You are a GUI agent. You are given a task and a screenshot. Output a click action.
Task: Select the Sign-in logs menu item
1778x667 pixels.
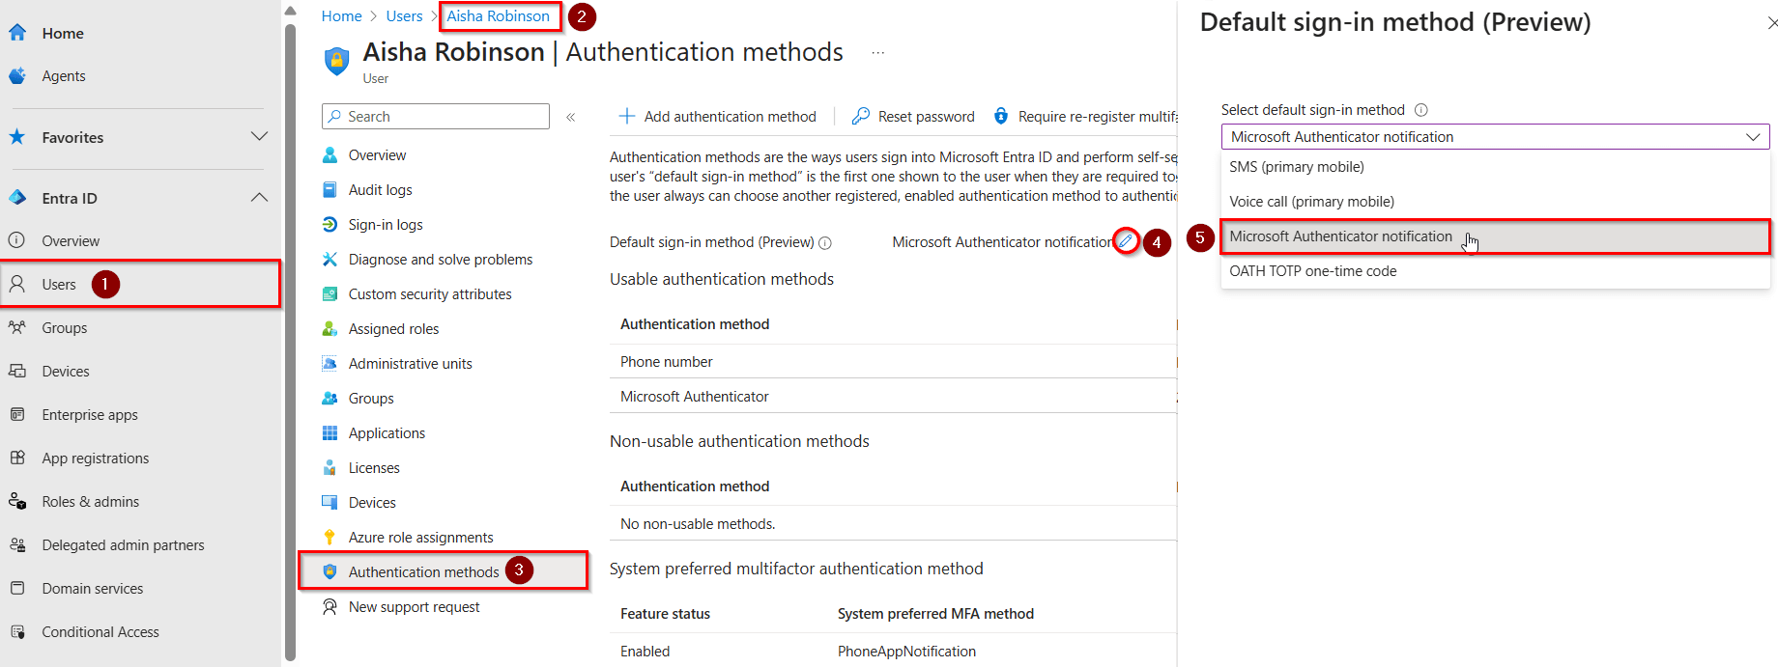[385, 224]
